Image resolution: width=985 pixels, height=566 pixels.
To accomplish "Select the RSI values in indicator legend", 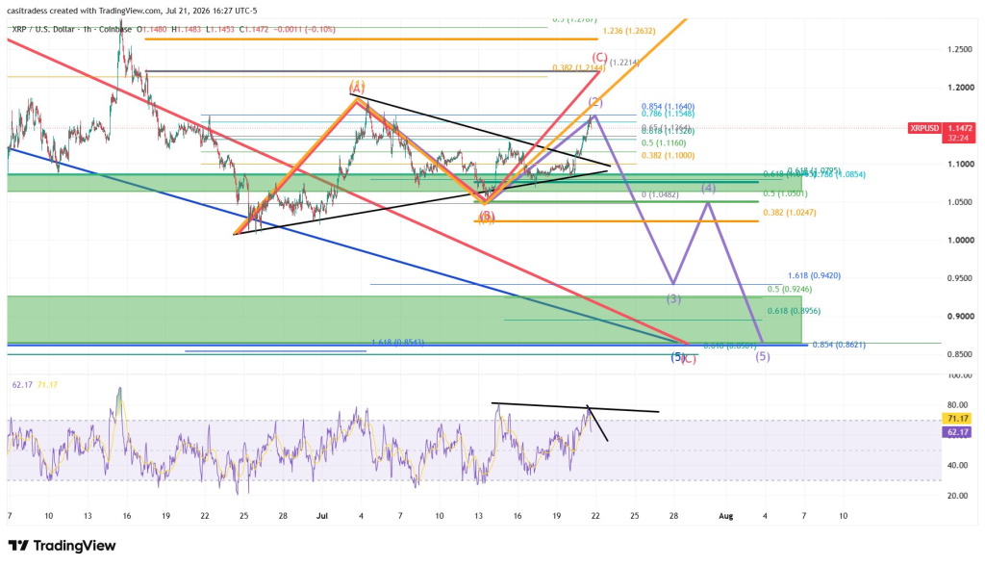I will (35, 384).
